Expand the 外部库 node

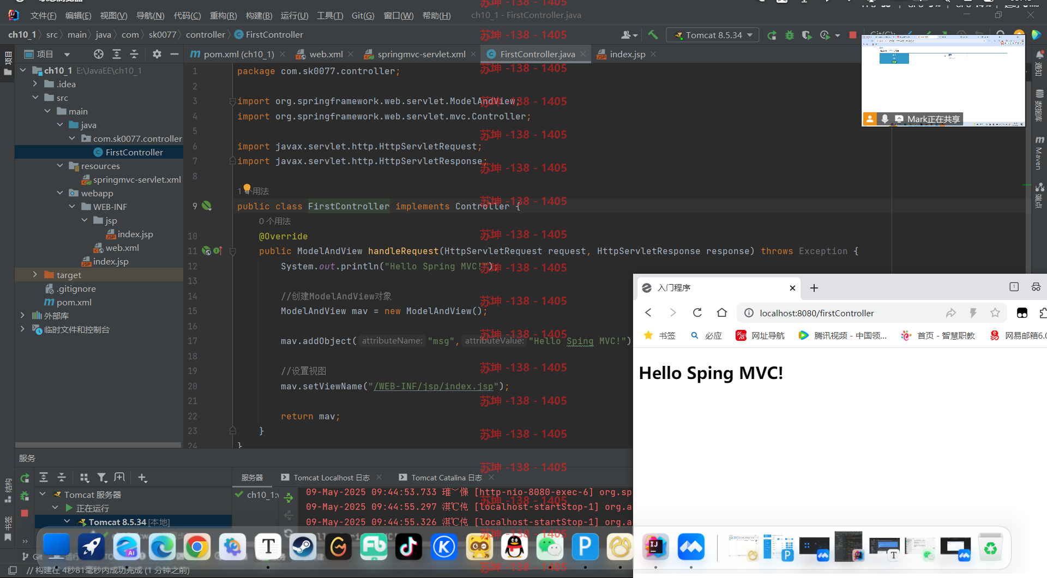(x=23, y=316)
